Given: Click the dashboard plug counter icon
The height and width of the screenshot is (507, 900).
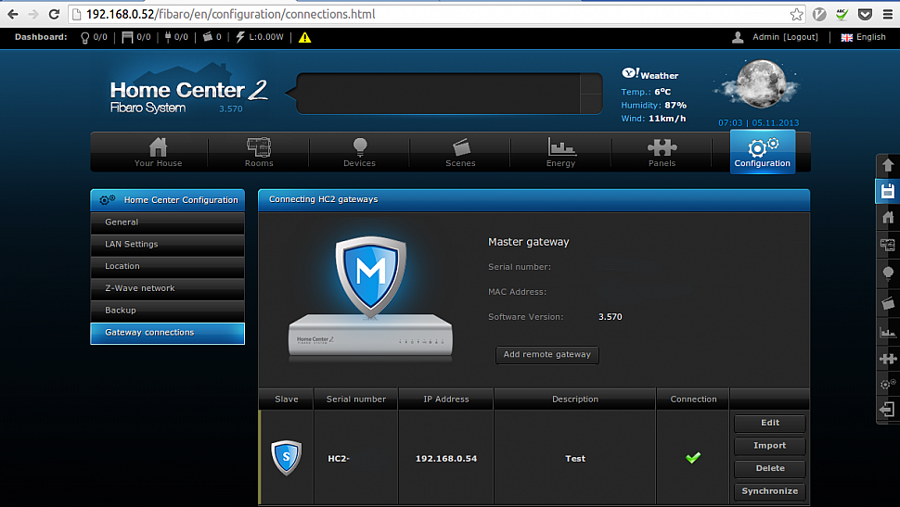Looking at the screenshot, I should (x=168, y=37).
